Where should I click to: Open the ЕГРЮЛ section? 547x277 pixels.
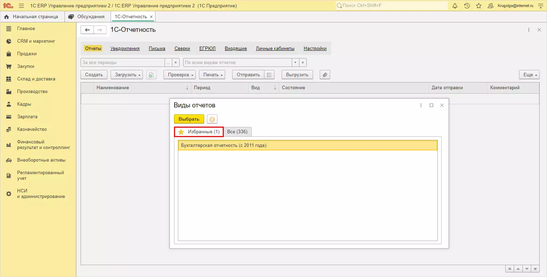point(207,49)
